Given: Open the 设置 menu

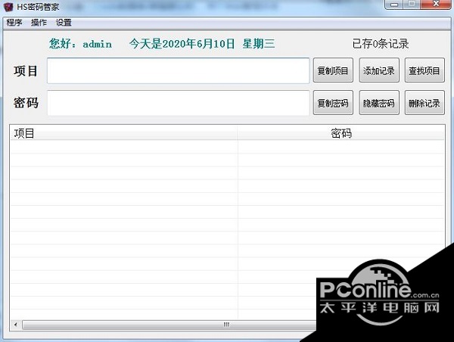Looking at the screenshot, I should (x=64, y=22).
